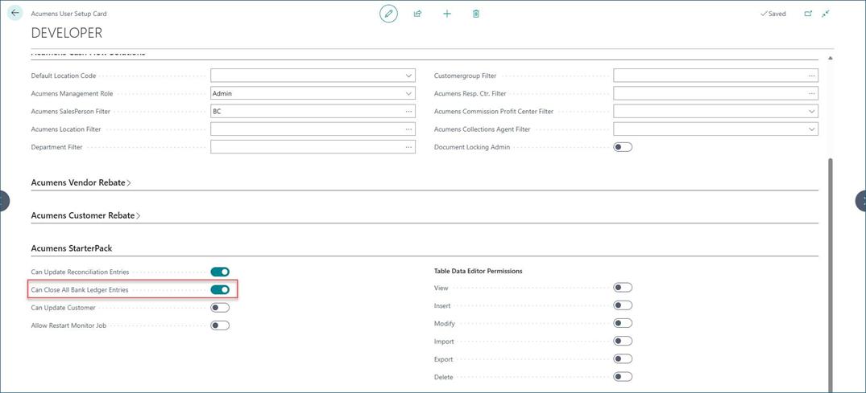Open Default Location Code dropdown
Screen dimensions: 866x393
408,76
